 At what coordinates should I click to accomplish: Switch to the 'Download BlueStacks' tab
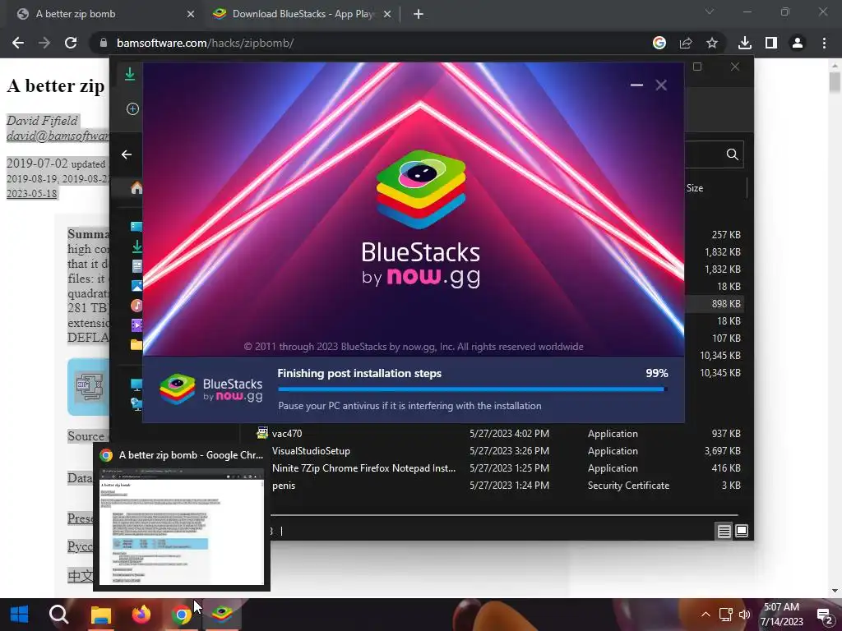(x=303, y=14)
